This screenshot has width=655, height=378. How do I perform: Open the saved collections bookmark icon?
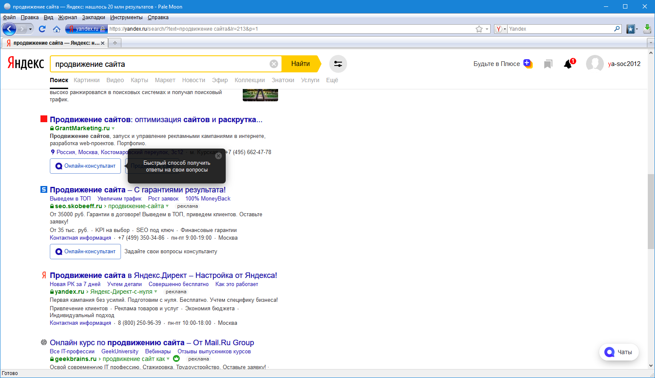click(548, 64)
